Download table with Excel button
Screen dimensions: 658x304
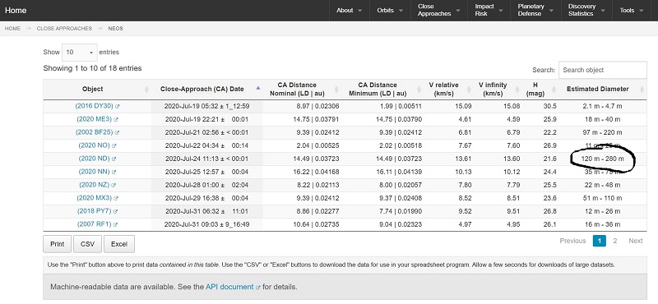click(x=119, y=244)
